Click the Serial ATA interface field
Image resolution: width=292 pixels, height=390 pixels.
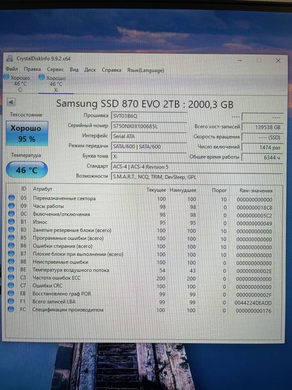[x=149, y=136]
